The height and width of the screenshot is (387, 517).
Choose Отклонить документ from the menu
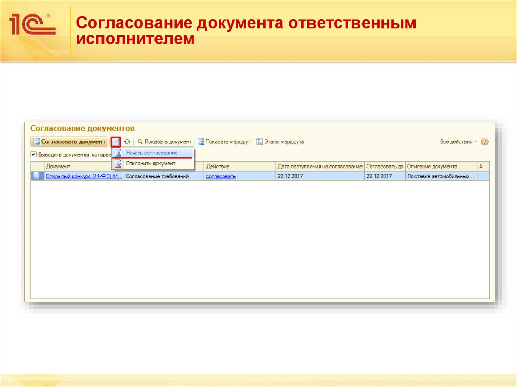tap(150, 163)
